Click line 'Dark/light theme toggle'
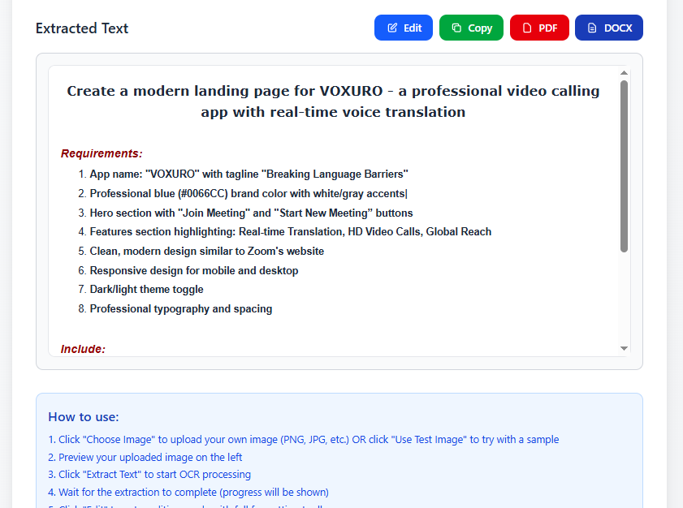The width and height of the screenshot is (683, 508). coord(146,290)
